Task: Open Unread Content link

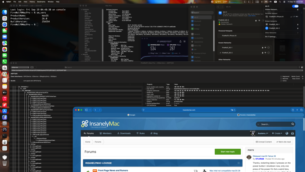Action: click(x=264, y=142)
